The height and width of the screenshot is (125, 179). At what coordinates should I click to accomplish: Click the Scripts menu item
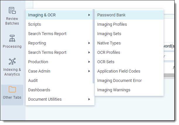35,24
